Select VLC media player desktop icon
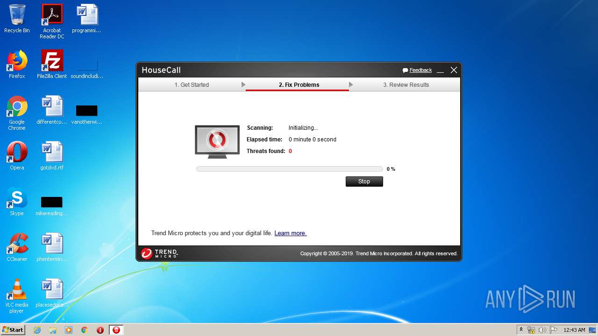Viewport: 598px width, 336px height. (17, 296)
